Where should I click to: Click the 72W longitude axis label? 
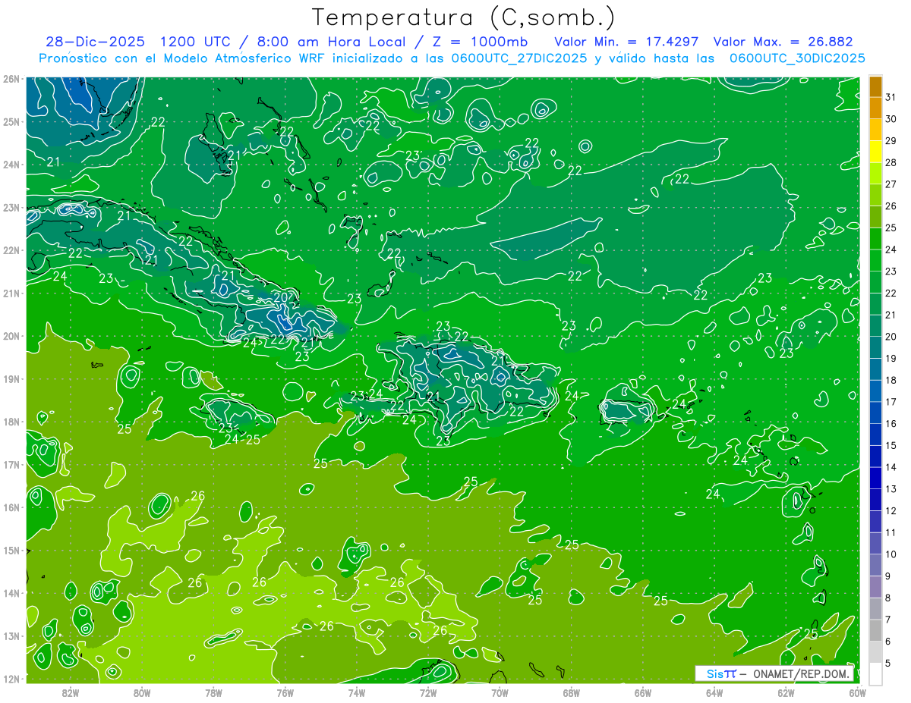[428, 692]
